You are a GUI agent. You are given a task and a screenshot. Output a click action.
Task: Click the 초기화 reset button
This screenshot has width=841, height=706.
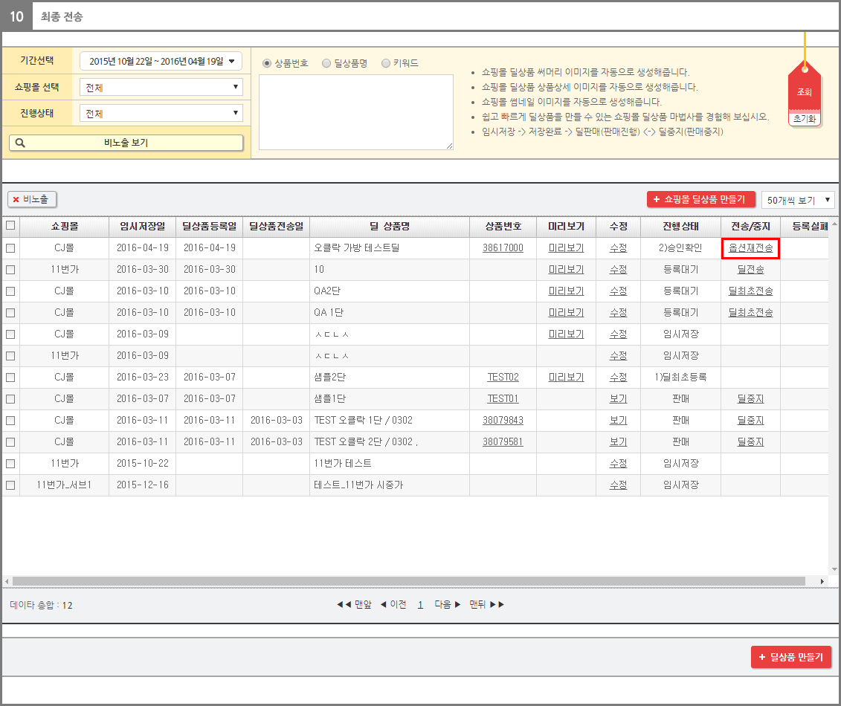click(x=804, y=119)
